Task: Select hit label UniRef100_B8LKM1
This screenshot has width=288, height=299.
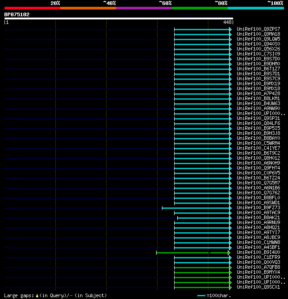Action: click(x=258, y=98)
